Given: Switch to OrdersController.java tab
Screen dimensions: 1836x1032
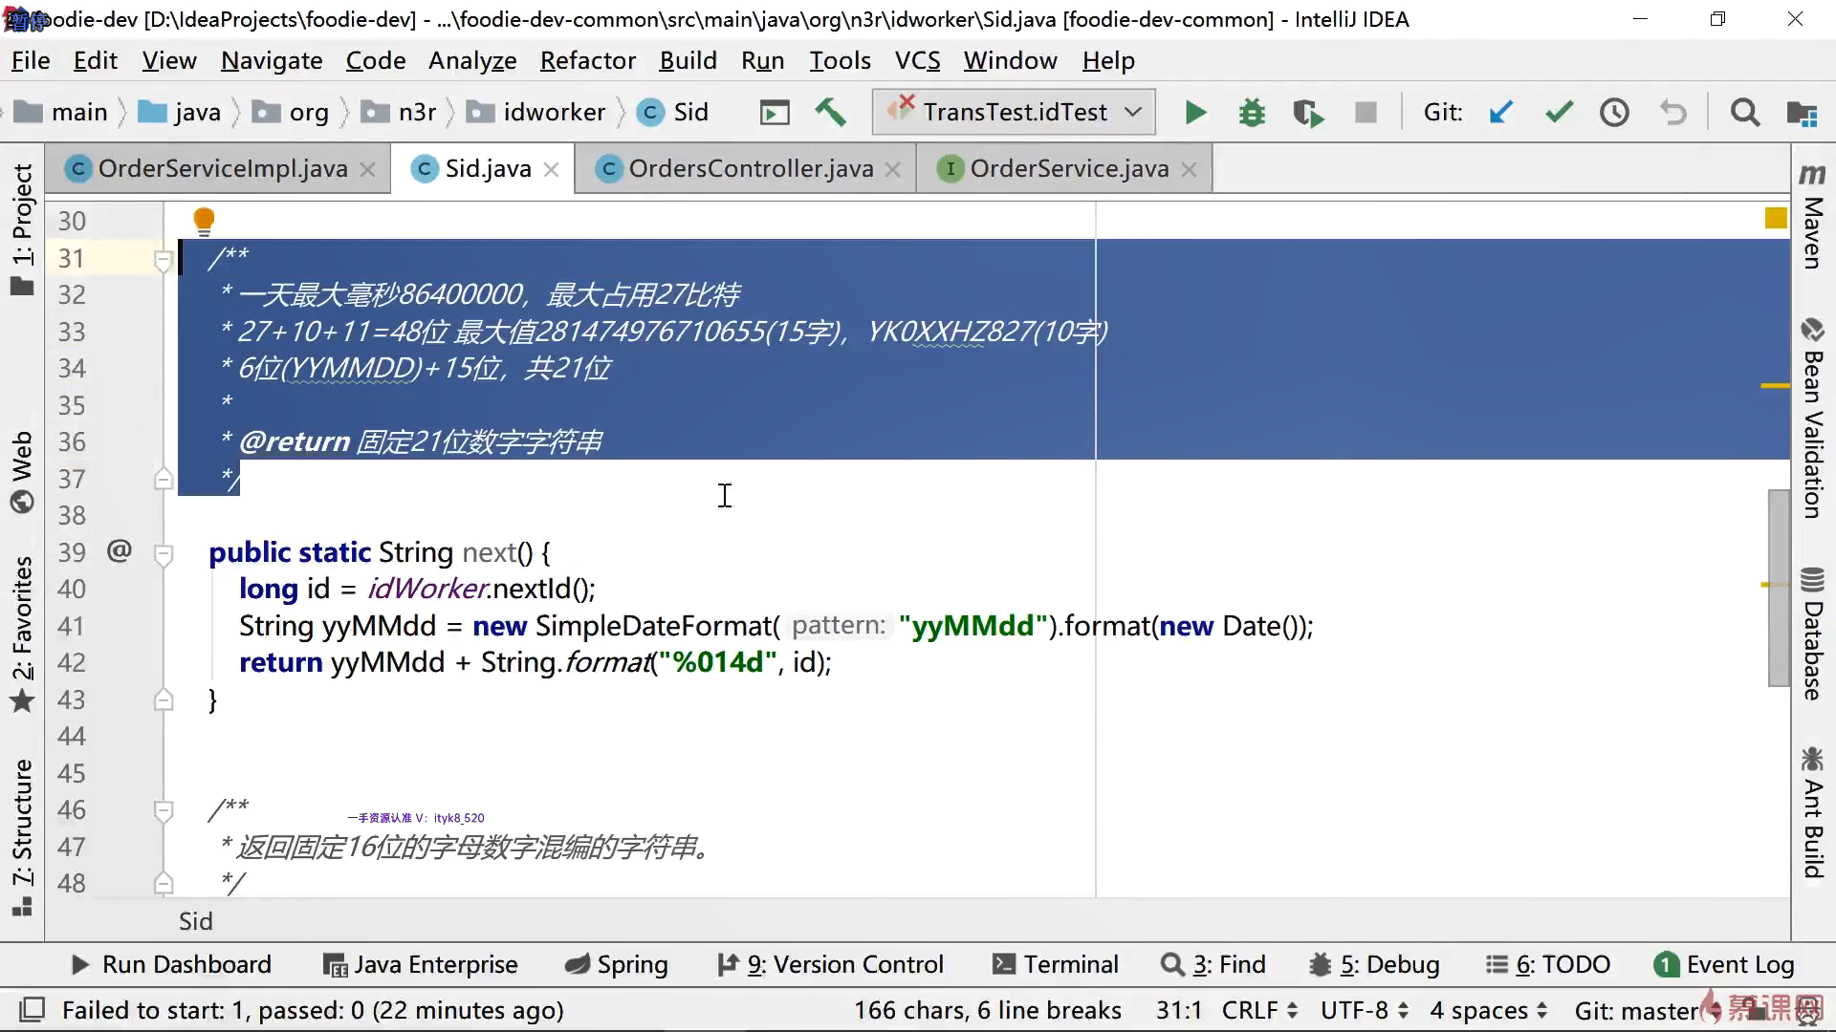Looking at the screenshot, I should [750, 169].
